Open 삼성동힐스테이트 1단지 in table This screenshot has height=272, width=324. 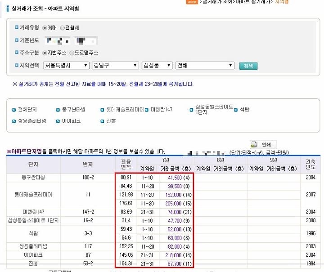click(x=33, y=220)
